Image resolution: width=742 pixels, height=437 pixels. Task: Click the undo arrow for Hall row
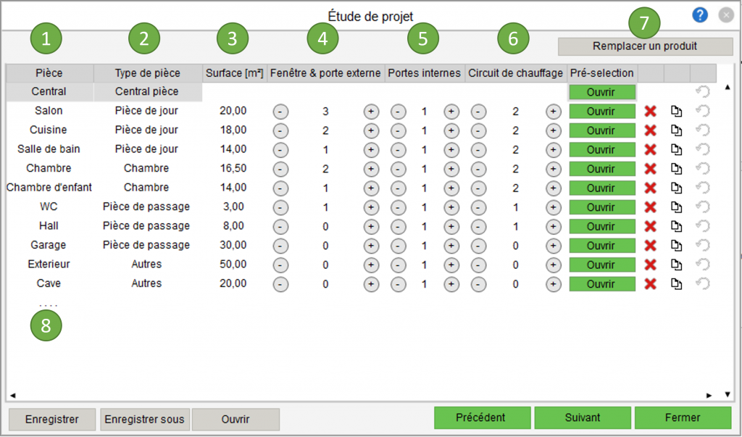tap(701, 226)
